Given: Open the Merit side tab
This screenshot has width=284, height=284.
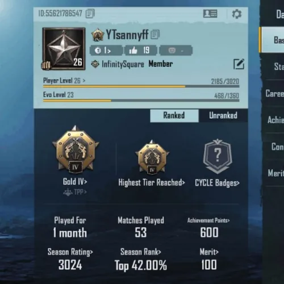Looking at the screenshot, I should tap(275, 173).
